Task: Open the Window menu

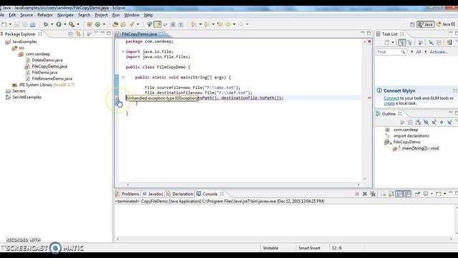Action: [x=132, y=15]
